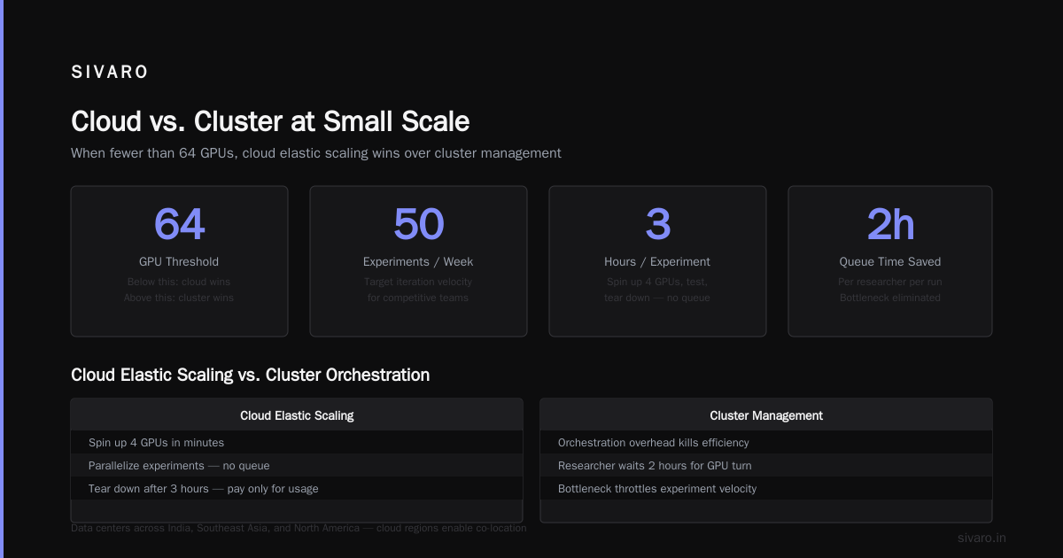Select the 'Parallelize experiments — no queue' row
This screenshot has width=1063, height=558.
(297, 465)
